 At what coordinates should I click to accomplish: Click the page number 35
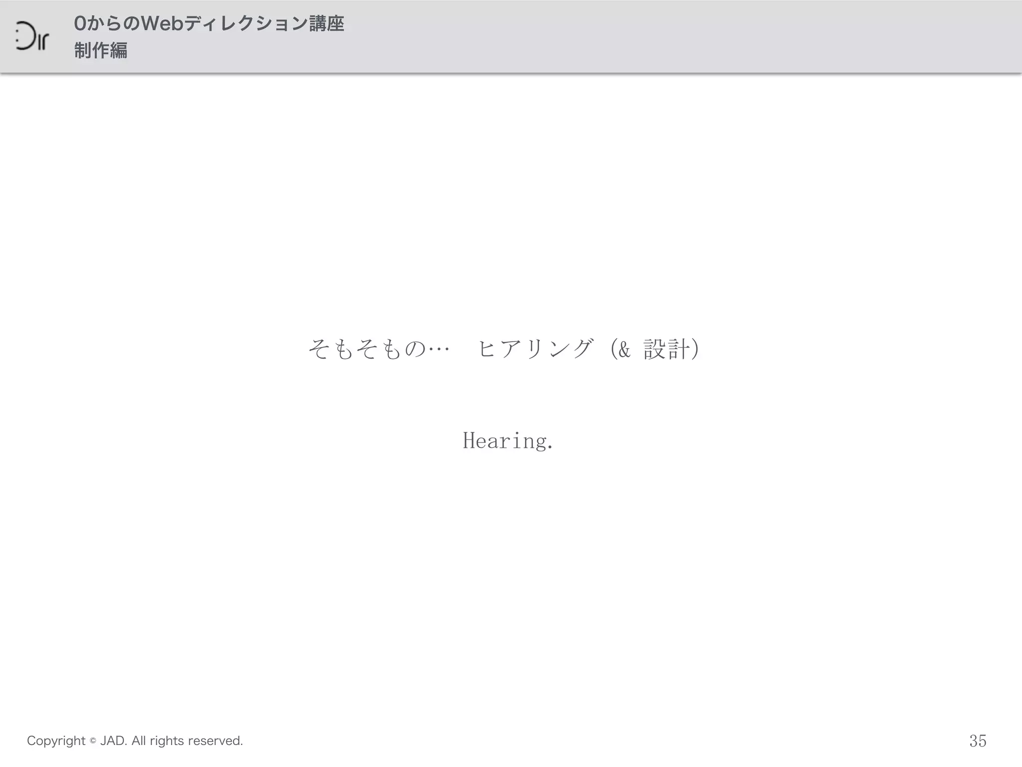pos(978,741)
